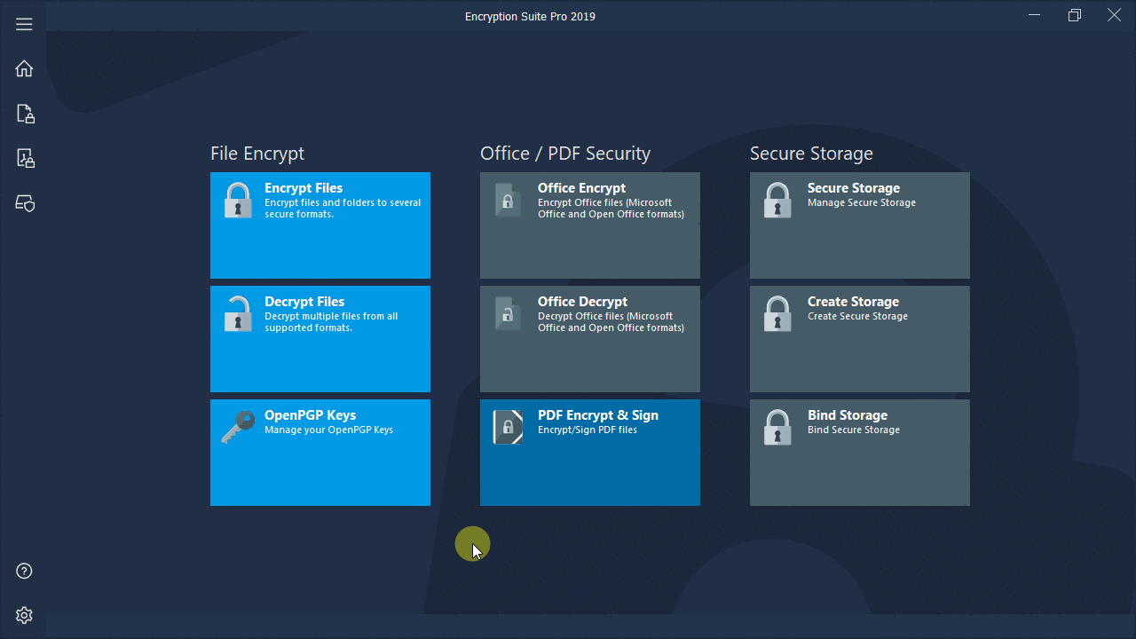The width and height of the screenshot is (1136, 639).
Task: Click the lock icon on Secure Storage tile
Action: (777, 200)
